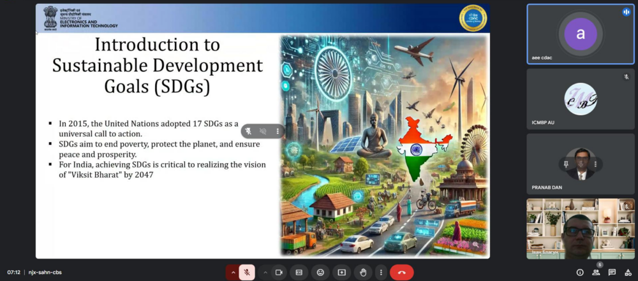Open the Activities panel
Image resolution: width=638 pixels, height=281 pixels.
pyautogui.click(x=628, y=272)
